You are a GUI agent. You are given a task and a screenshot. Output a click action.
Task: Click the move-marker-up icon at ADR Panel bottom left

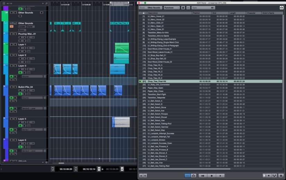tap(141, 175)
